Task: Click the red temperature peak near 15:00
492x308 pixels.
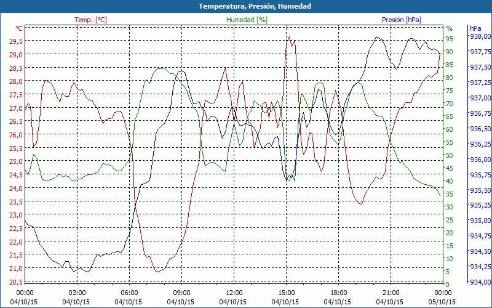Action: click(289, 37)
